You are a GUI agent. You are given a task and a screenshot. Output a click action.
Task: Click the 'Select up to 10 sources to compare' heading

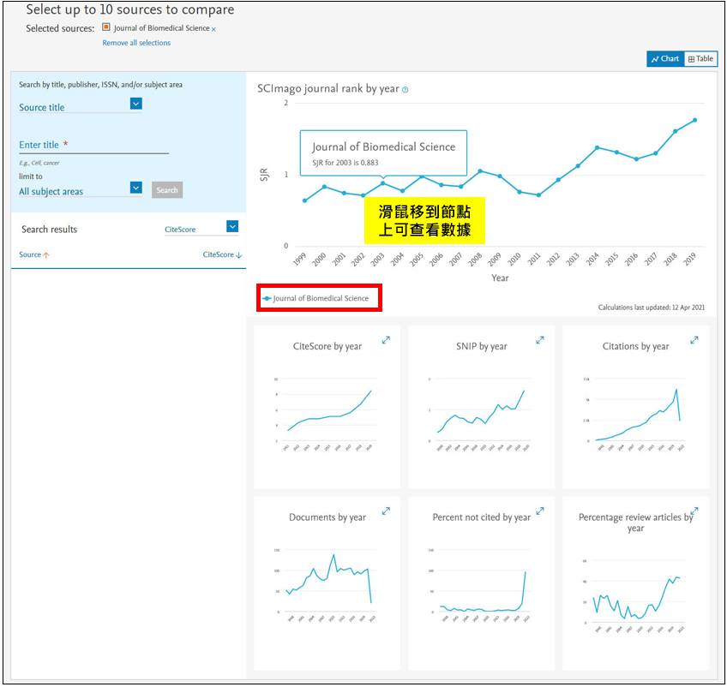pos(129,9)
